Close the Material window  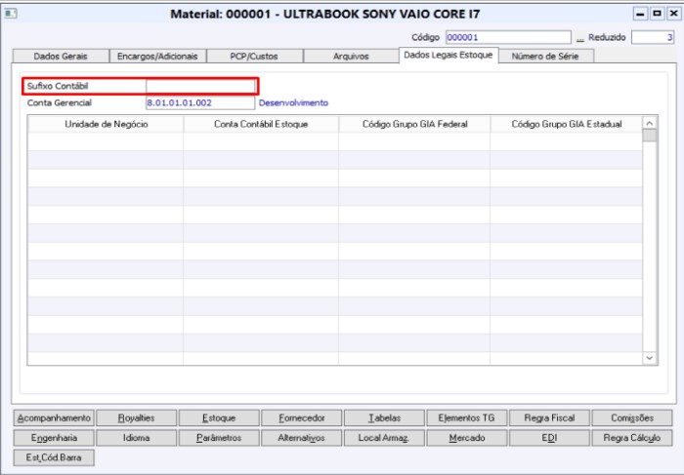(673, 14)
